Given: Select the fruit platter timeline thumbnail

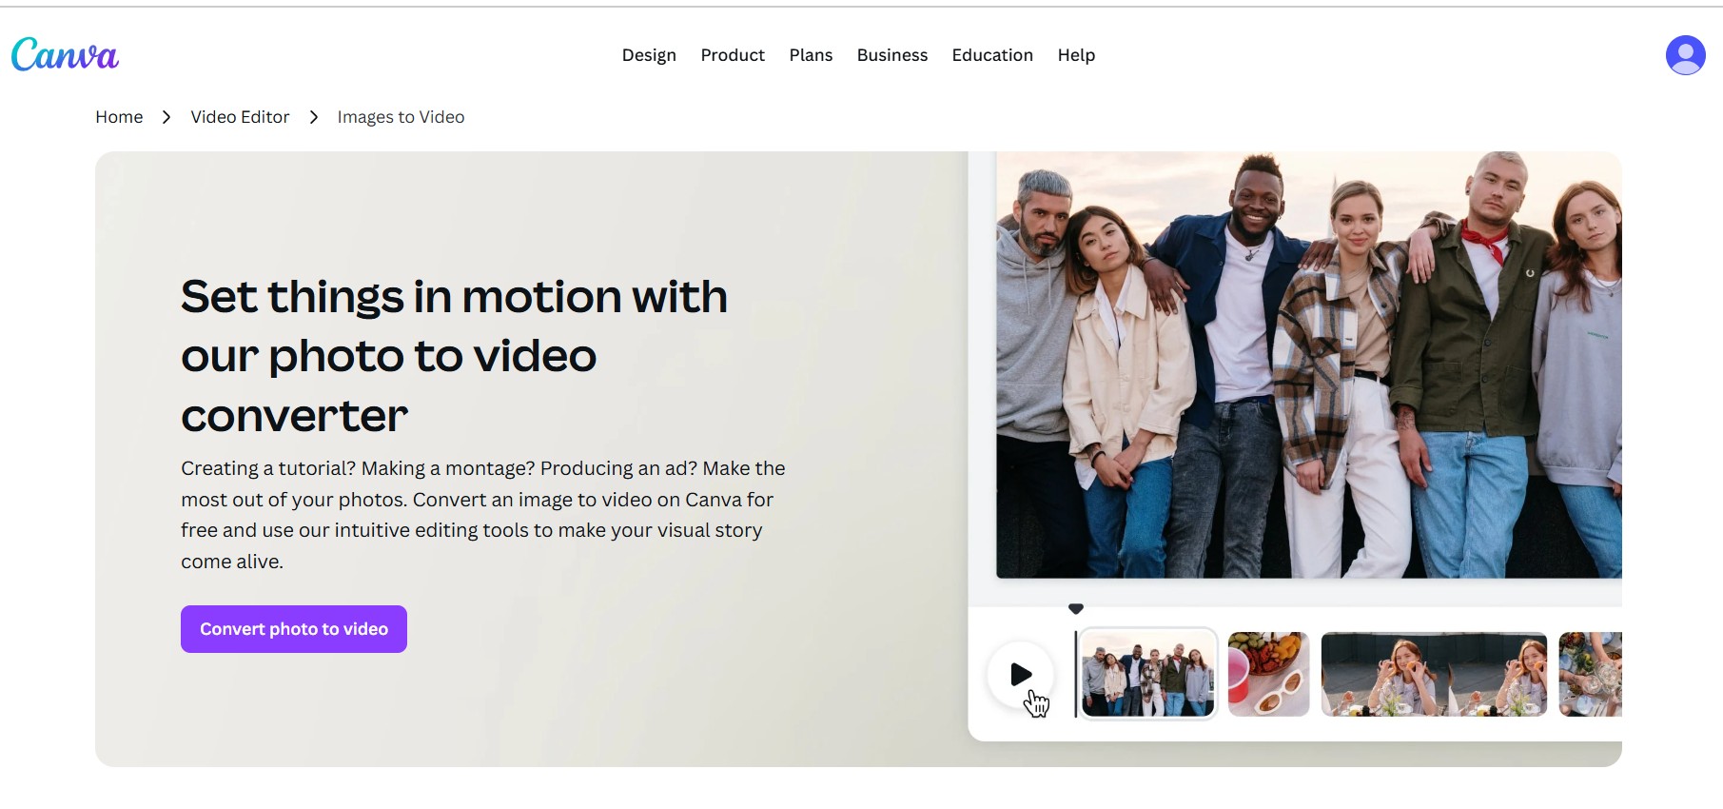Looking at the screenshot, I should click(1268, 674).
